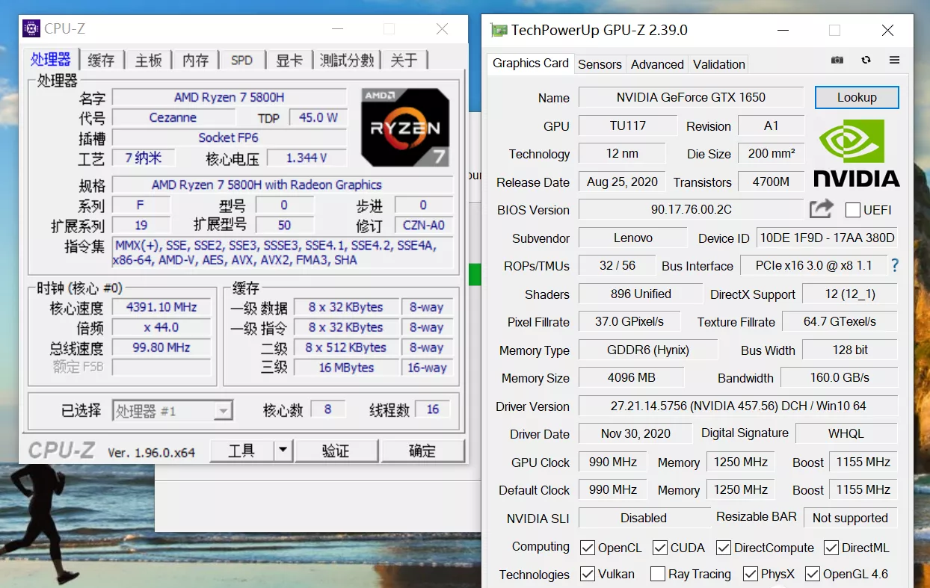Toggle the DirectML checkbox

coord(831,548)
